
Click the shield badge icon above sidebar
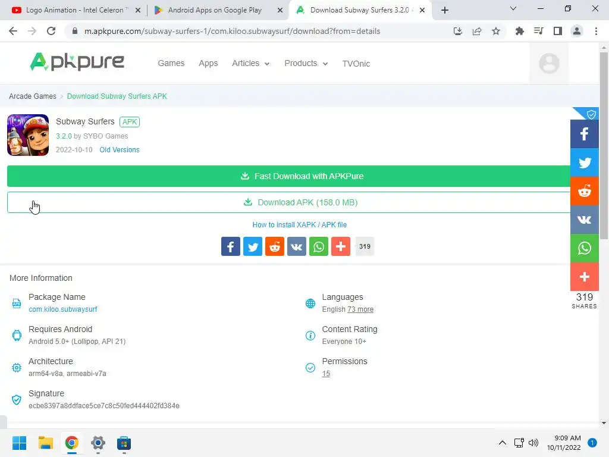tap(591, 114)
